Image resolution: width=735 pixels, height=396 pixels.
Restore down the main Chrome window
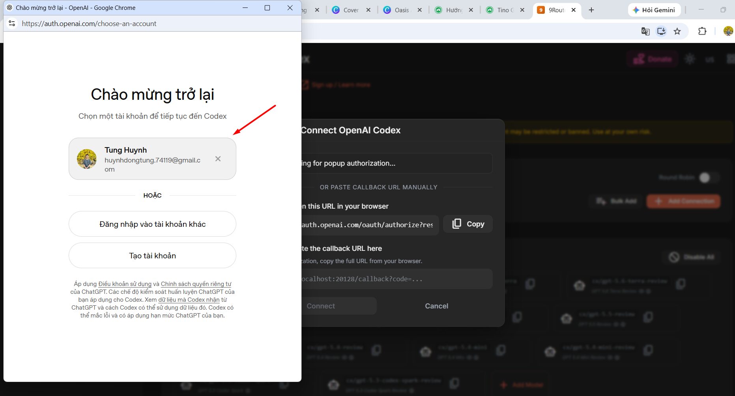click(723, 10)
